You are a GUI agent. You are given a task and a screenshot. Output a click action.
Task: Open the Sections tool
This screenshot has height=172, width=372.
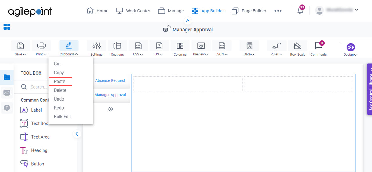tap(117, 49)
